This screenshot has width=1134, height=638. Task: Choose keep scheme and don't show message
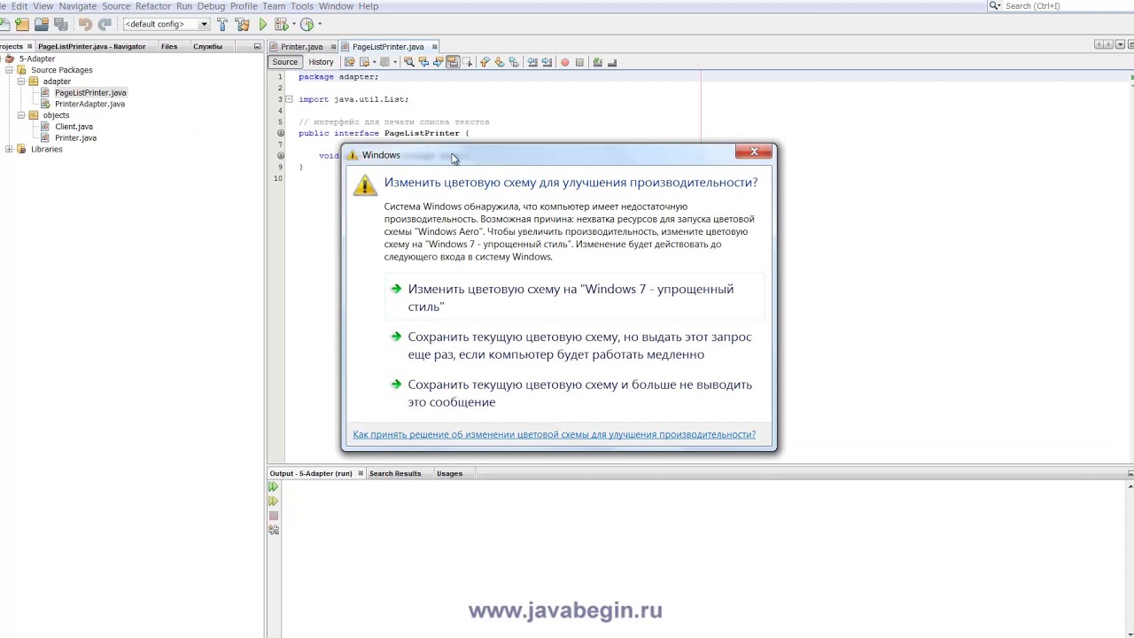[x=574, y=393]
